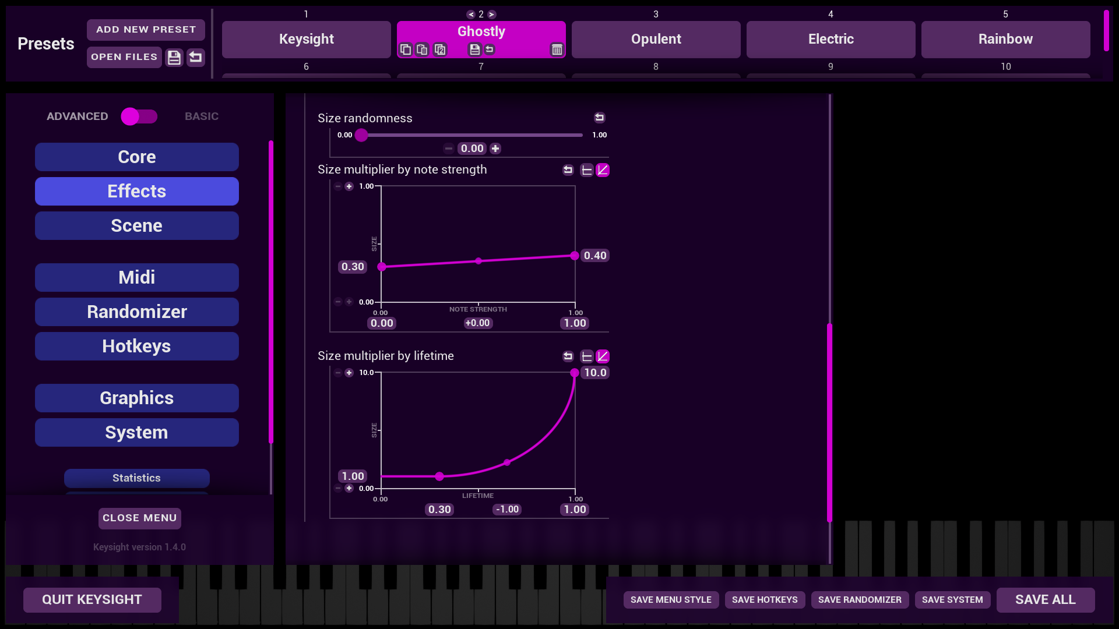Open the Core settings tab
Image resolution: width=1119 pixels, height=629 pixels.
(136, 157)
